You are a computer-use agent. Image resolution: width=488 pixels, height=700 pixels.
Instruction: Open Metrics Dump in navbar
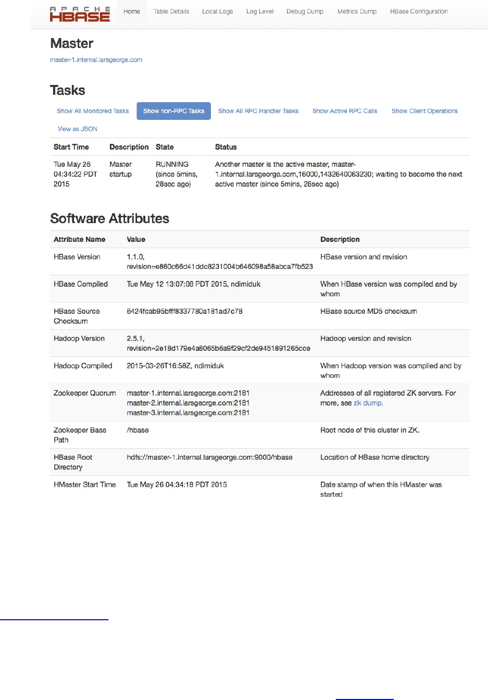pyautogui.click(x=357, y=11)
